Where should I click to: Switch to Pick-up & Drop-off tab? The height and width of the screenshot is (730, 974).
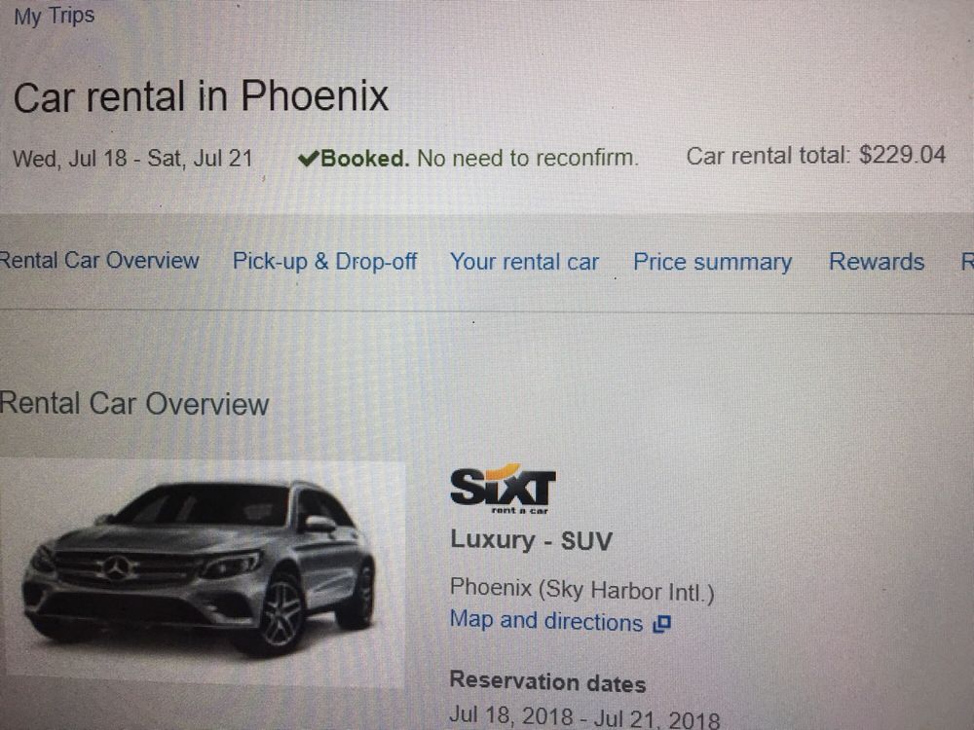click(x=324, y=261)
